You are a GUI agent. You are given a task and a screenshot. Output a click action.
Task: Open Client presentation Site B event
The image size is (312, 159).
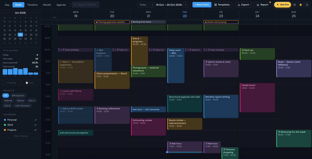pyautogui.click(x=112, y=80)
